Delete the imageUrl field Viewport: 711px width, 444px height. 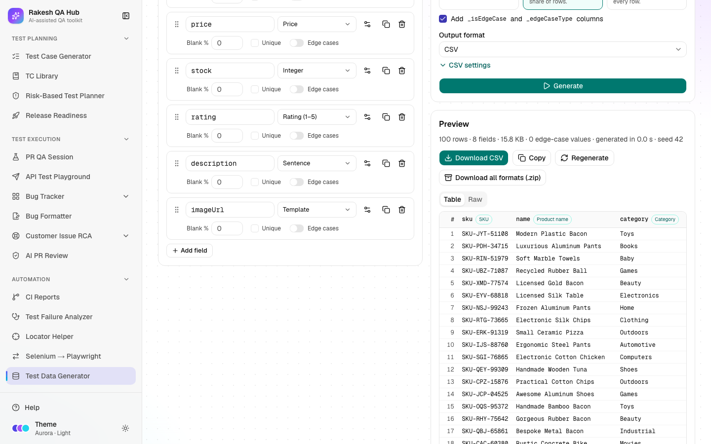click(402, 210)
